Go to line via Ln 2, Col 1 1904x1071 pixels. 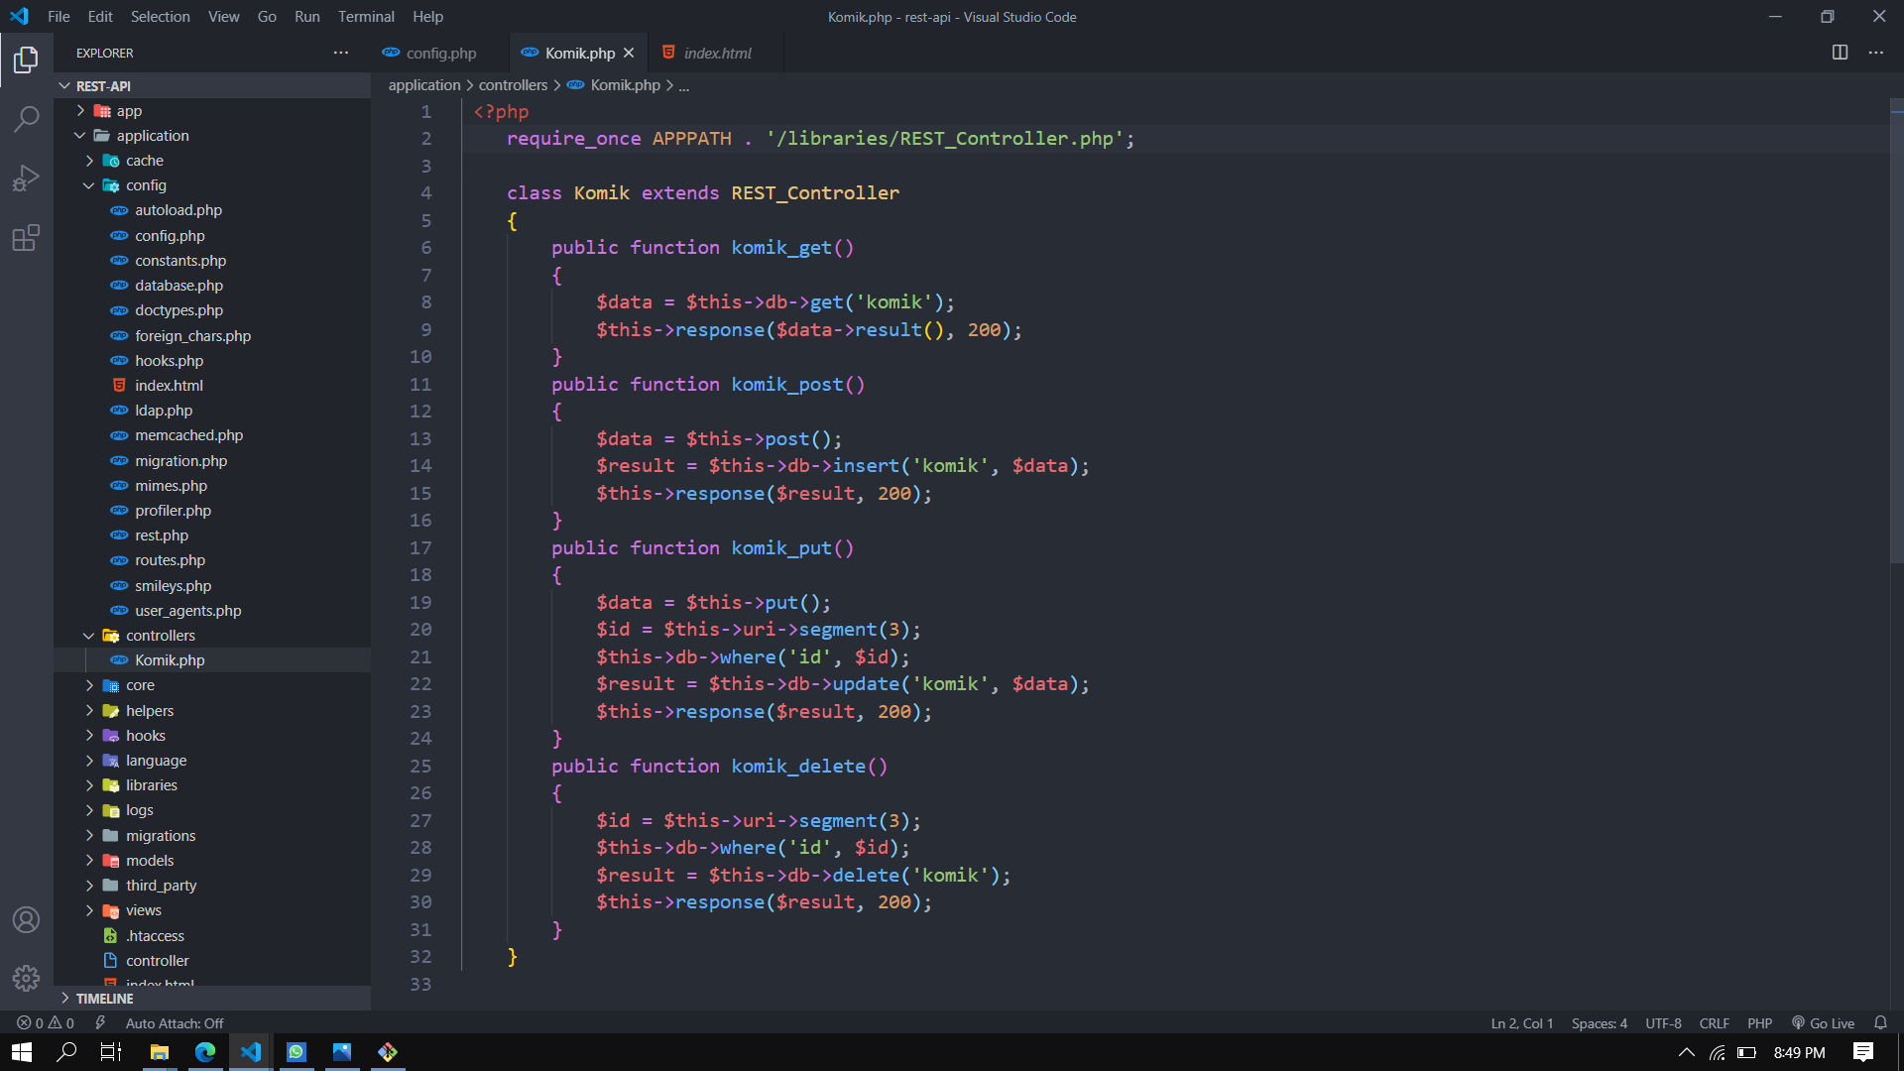click(x=1521, y=1023)
